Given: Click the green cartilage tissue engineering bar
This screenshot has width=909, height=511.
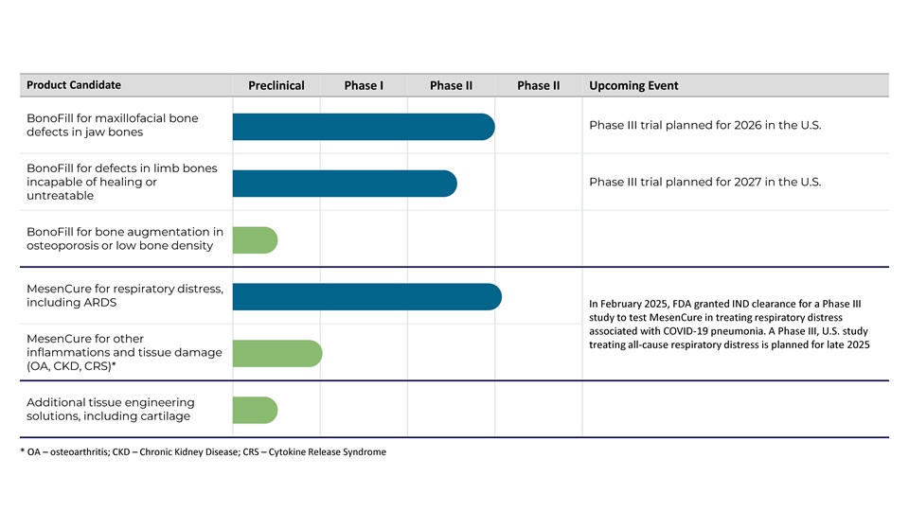Looking at the screenshot, I should coord(255,410).
